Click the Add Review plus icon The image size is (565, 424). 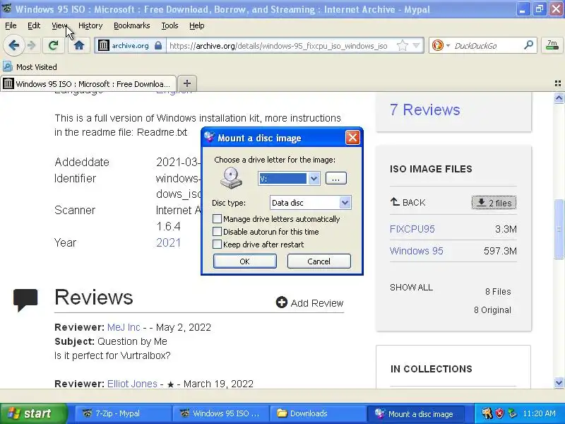click(x=281, y=302)
